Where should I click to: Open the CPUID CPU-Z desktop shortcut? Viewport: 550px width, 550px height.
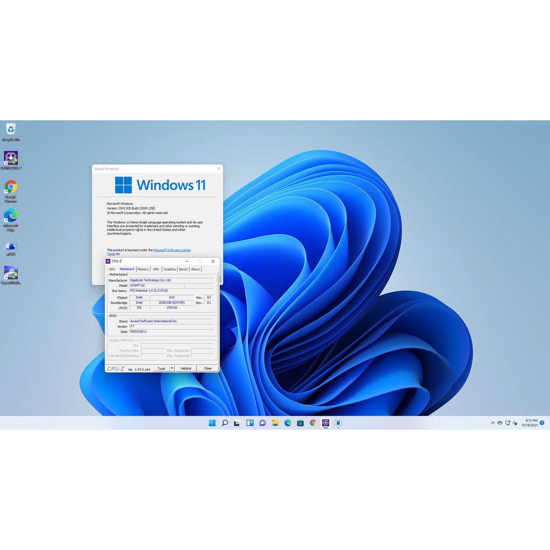click(11, 158)
